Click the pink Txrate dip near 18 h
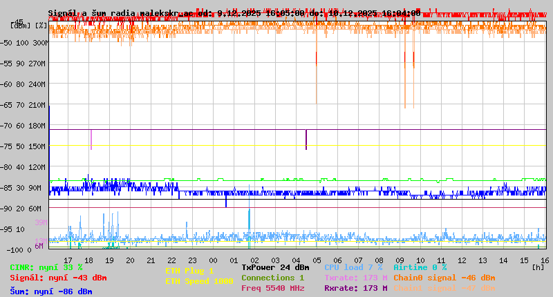553x297 pixels. pos(91,140)
